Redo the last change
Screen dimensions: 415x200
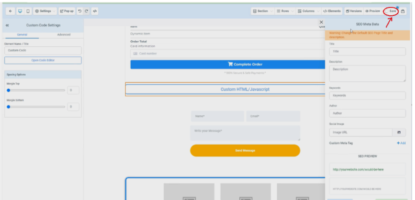(87, 11)
